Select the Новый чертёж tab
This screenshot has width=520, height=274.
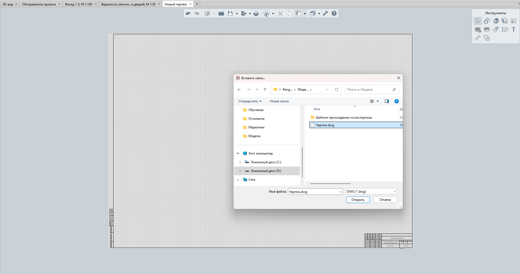tap(176, 4)
